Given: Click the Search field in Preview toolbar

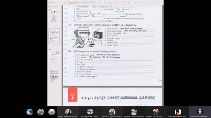Looking at the screenshot, I should click(x=147, y=3).
